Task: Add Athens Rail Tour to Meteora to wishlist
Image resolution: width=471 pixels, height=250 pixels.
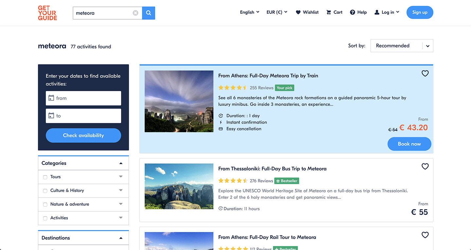Action: pyautogui.click(x=425, y=235)
